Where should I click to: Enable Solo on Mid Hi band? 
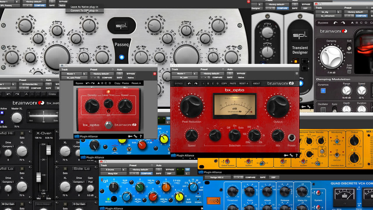click(22, 133)
